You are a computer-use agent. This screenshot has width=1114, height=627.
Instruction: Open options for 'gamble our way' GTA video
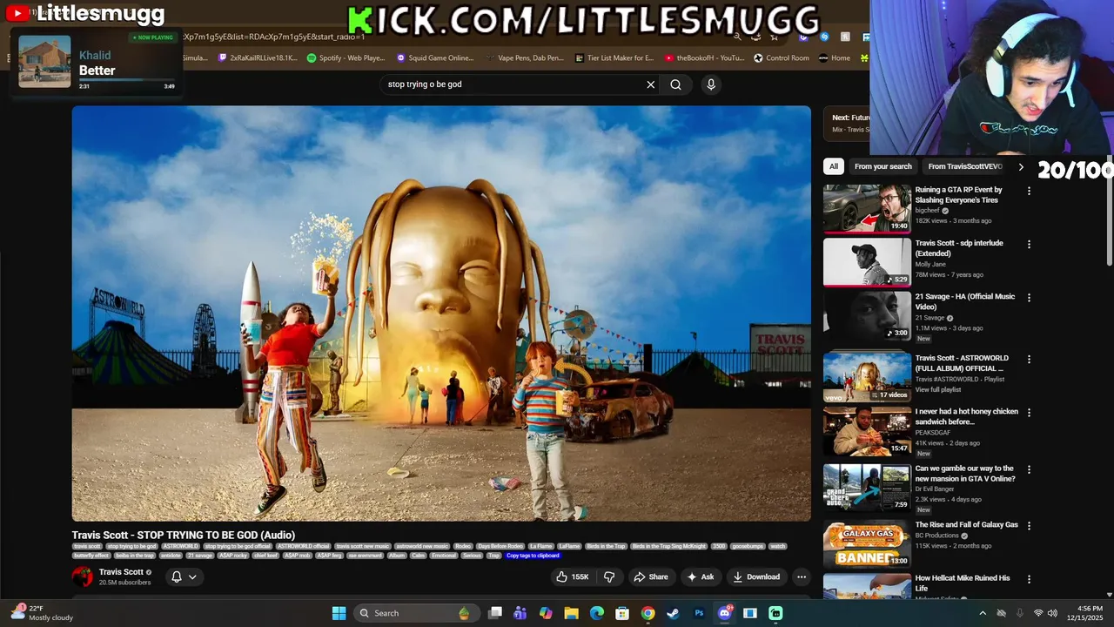point(1029,469)
